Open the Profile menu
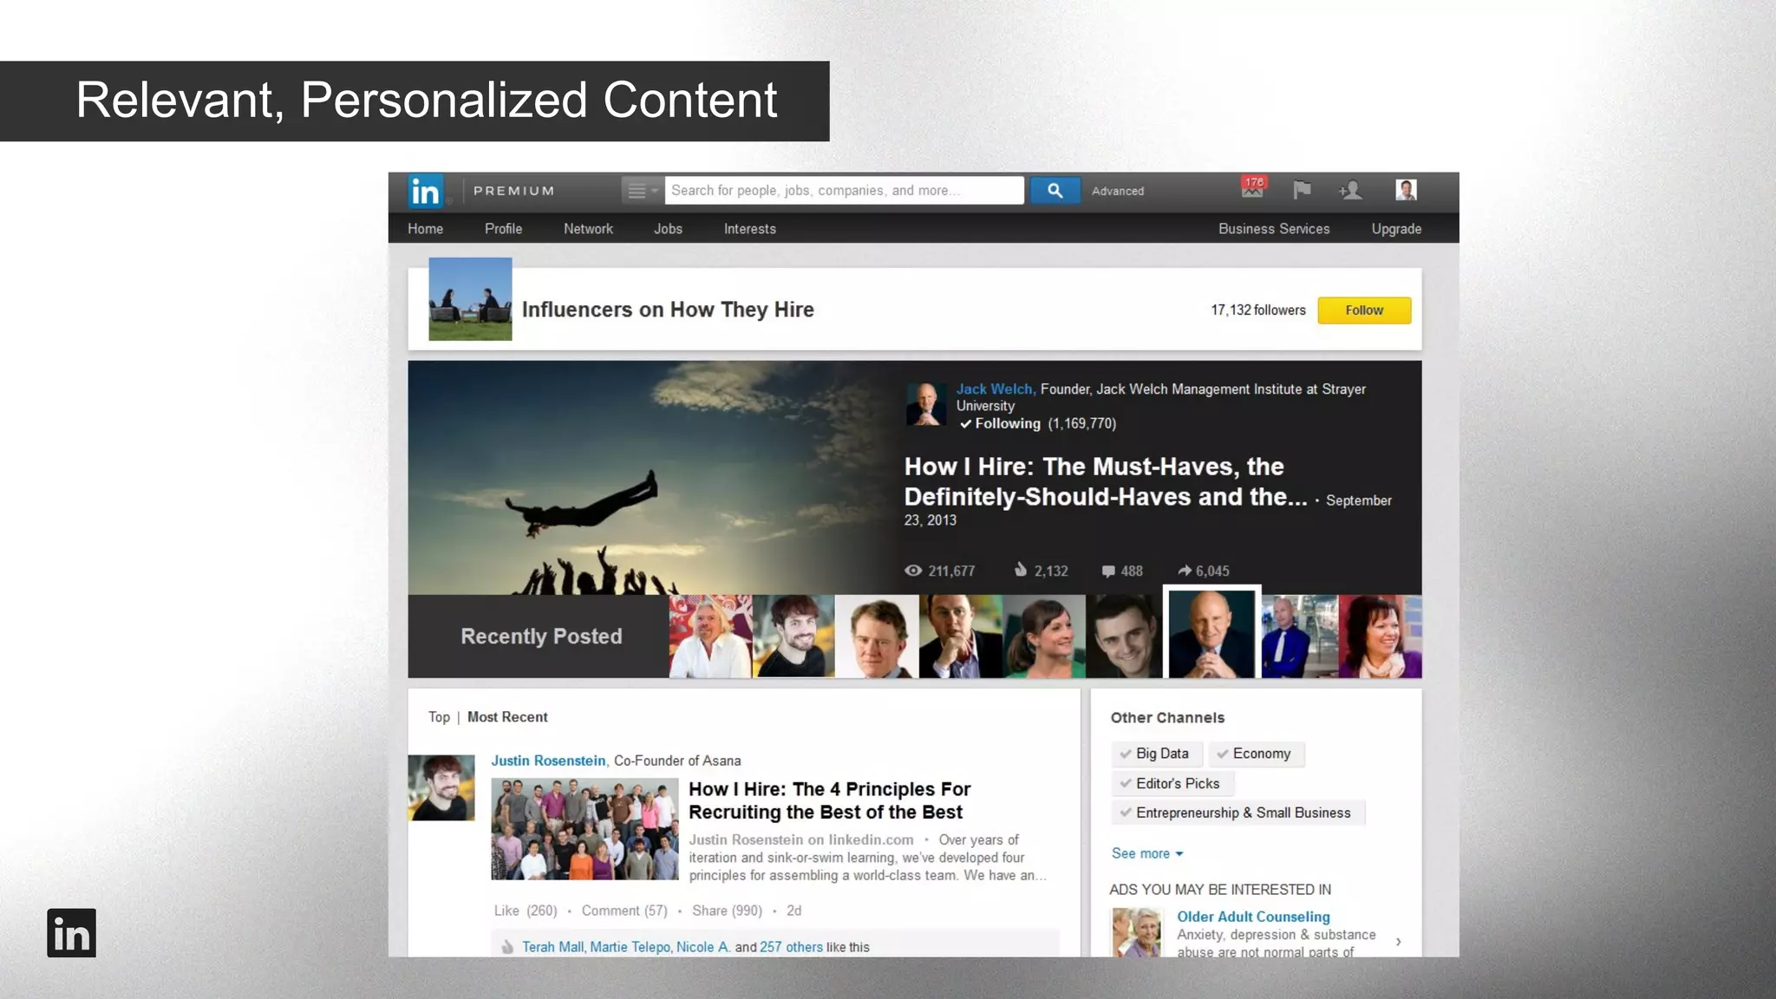Screen dimensions: 1776x999 [x=503, y=229]
